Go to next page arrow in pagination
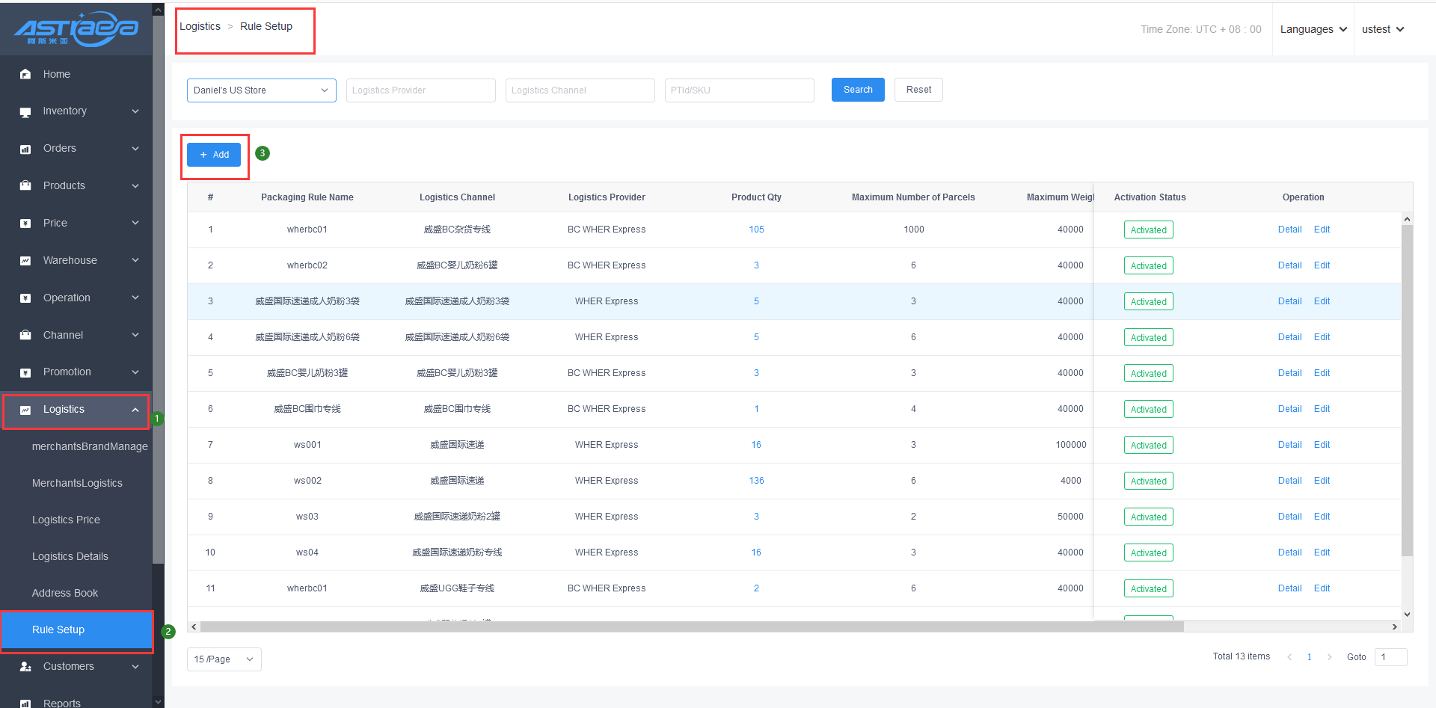Image resolution: width=1436 pixels, height=708 pixels. (1329, 657)
